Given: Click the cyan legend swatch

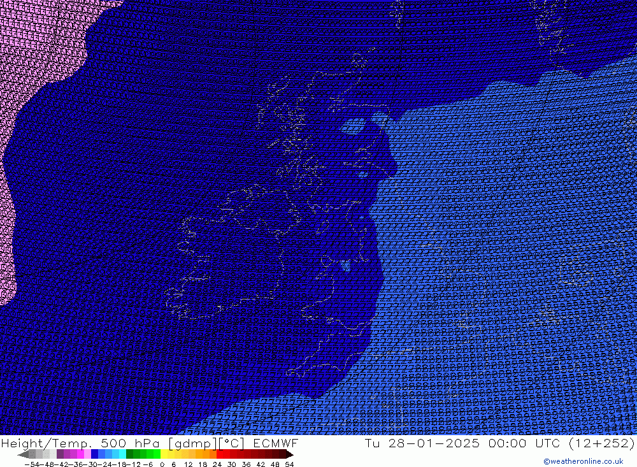Looking at the screenshot, I should [122, 454].
